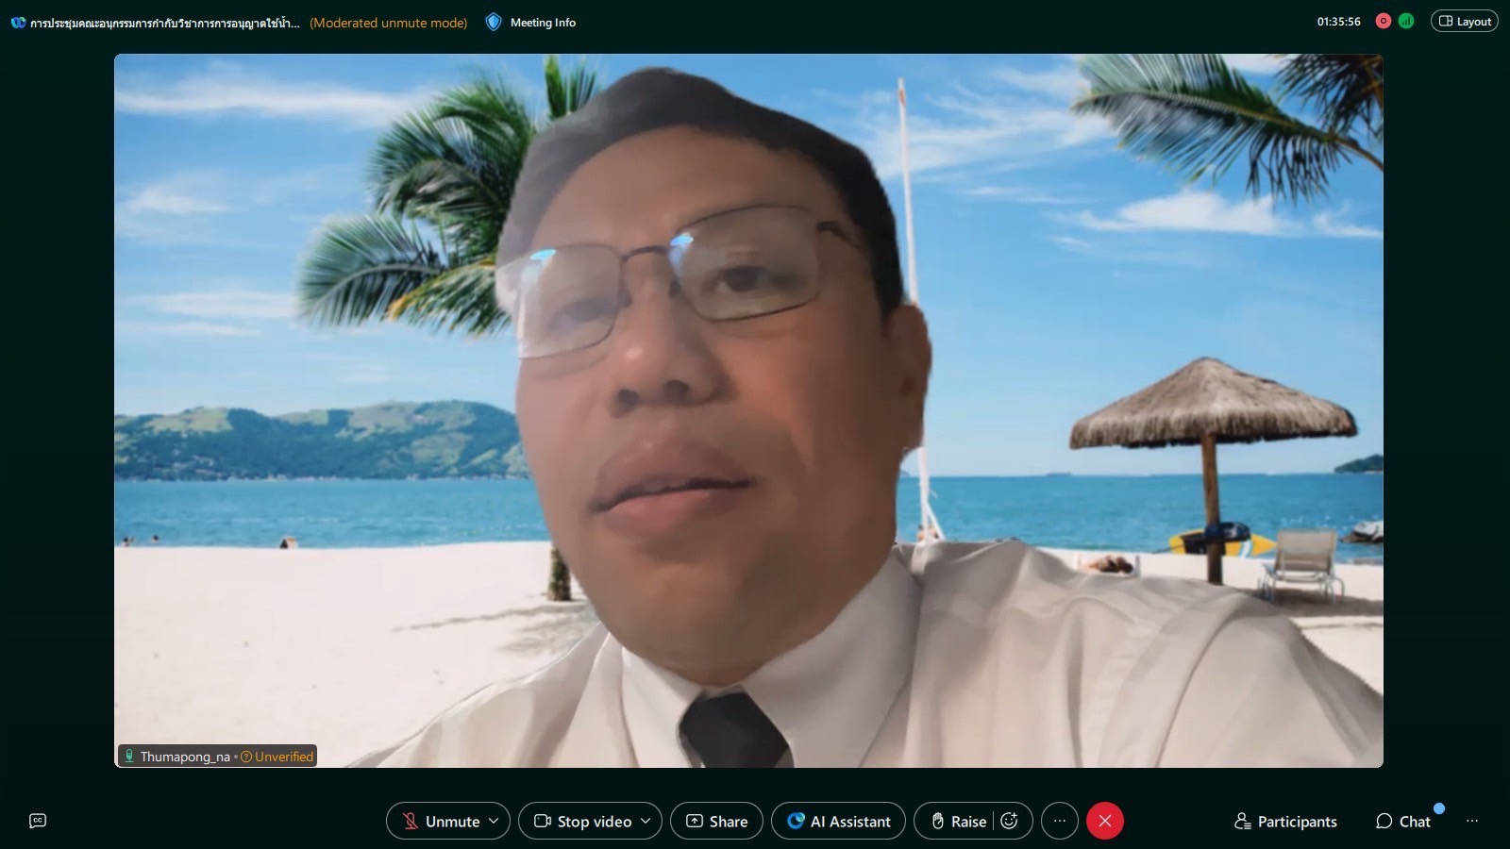Expand the video options arrow beside Stop video
The image size is (1510, 849).
(x=646, y=821)
